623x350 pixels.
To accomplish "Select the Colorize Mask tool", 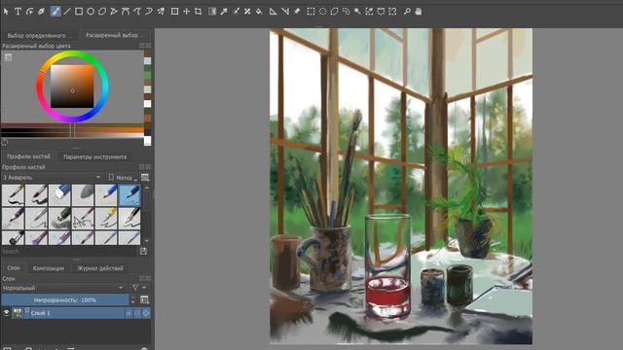I will point(236,12).
